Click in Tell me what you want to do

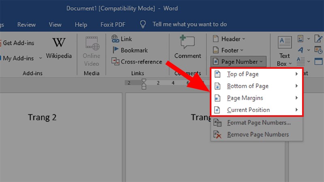pos(190,24)
